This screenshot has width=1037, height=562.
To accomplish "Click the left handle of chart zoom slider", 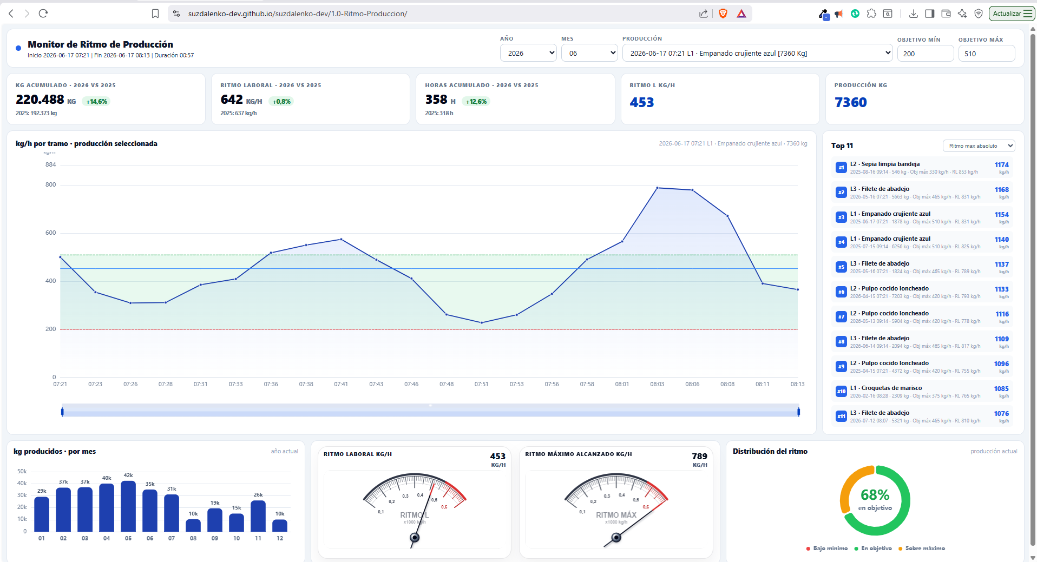I will tap(62, 412).
